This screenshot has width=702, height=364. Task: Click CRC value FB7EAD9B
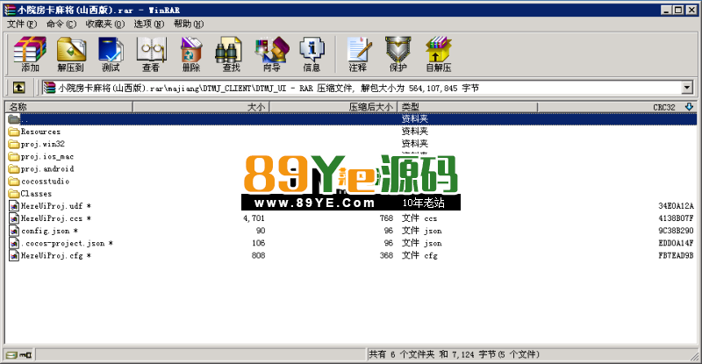(676, 255)
